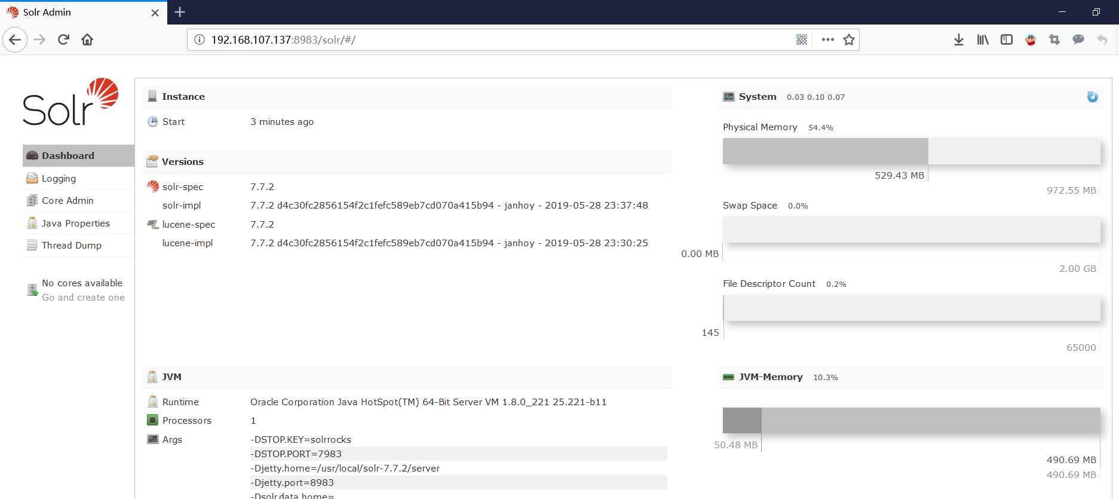Image resolution: width=1119 pixels, height=499 pixels.
Task: Click the Physical Memory usage bar
Action: coord(911,151)
